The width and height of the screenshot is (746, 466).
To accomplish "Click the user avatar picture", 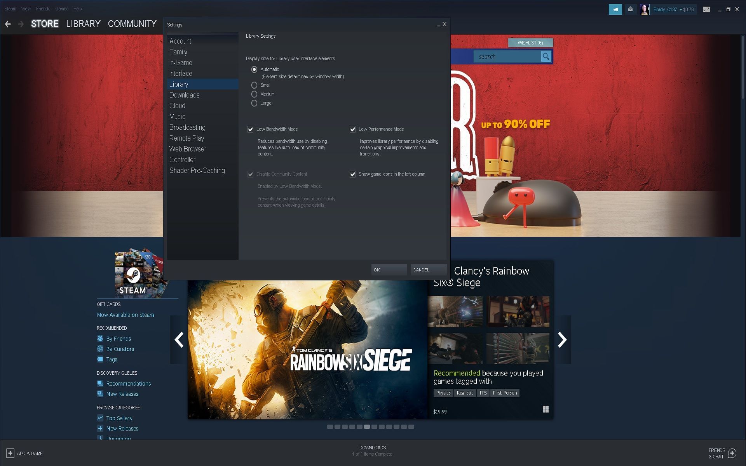I will [645, 9].
